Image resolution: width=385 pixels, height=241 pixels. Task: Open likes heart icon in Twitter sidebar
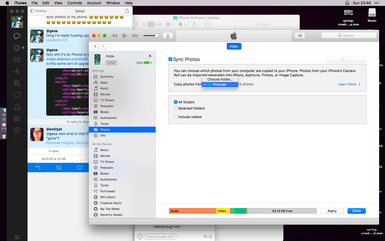click(17, 95)
